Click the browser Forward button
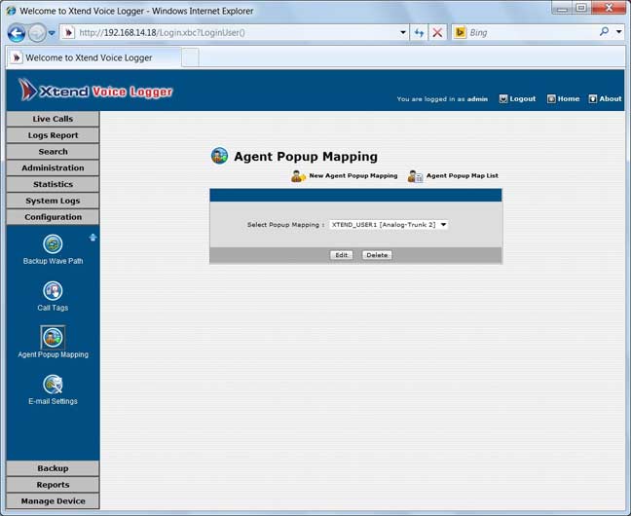631x516 pixels. [37, 33]
